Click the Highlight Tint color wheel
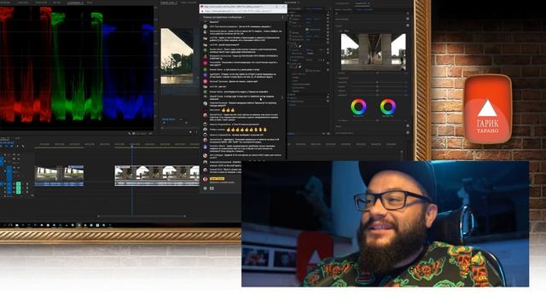 (x=388, y=107)
